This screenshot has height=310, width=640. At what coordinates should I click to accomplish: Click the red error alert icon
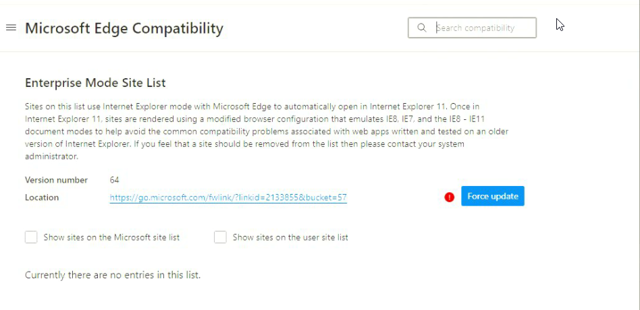pyautogui.click(x=450, y=197)
